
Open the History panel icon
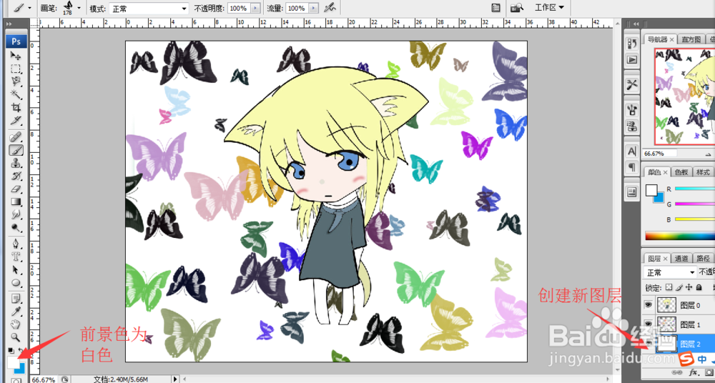point(632,44)
